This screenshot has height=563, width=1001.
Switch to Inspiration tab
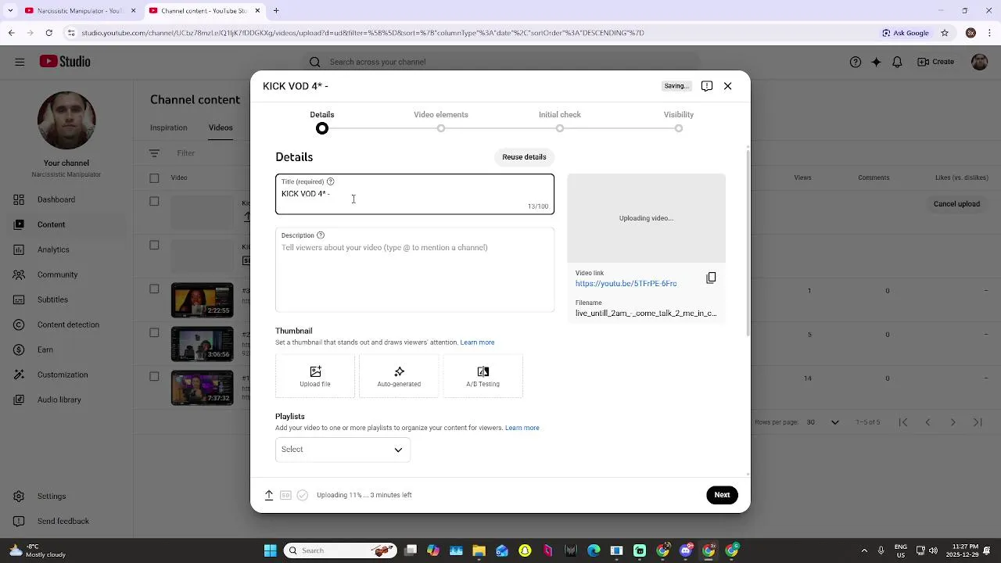coord(169,127)
